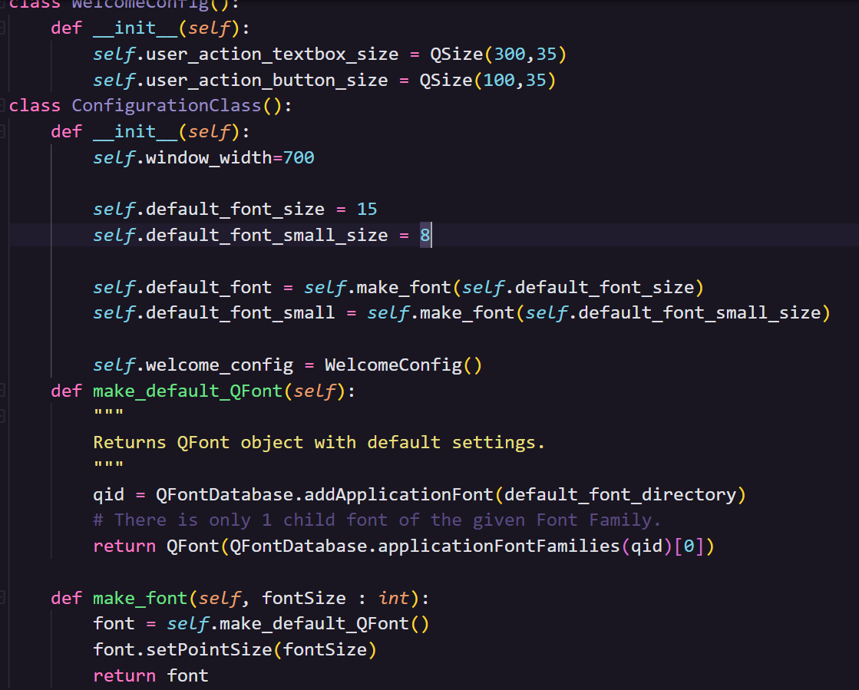The height and width of the screenshot is (690, 859).
Task: Collapse the make_default_QFont function fold marker
Action: tap(2, 391)
